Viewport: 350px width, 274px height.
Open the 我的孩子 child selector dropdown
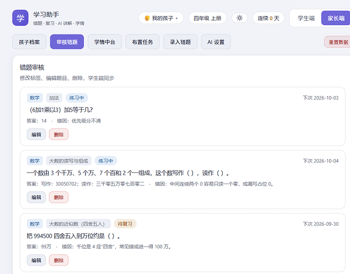pos(161,18)
